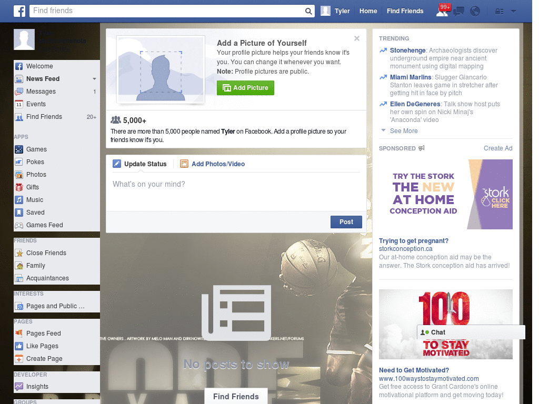The image size is (539, 404).
Task: Click the Find friends search field
Action: coord(167,11)
